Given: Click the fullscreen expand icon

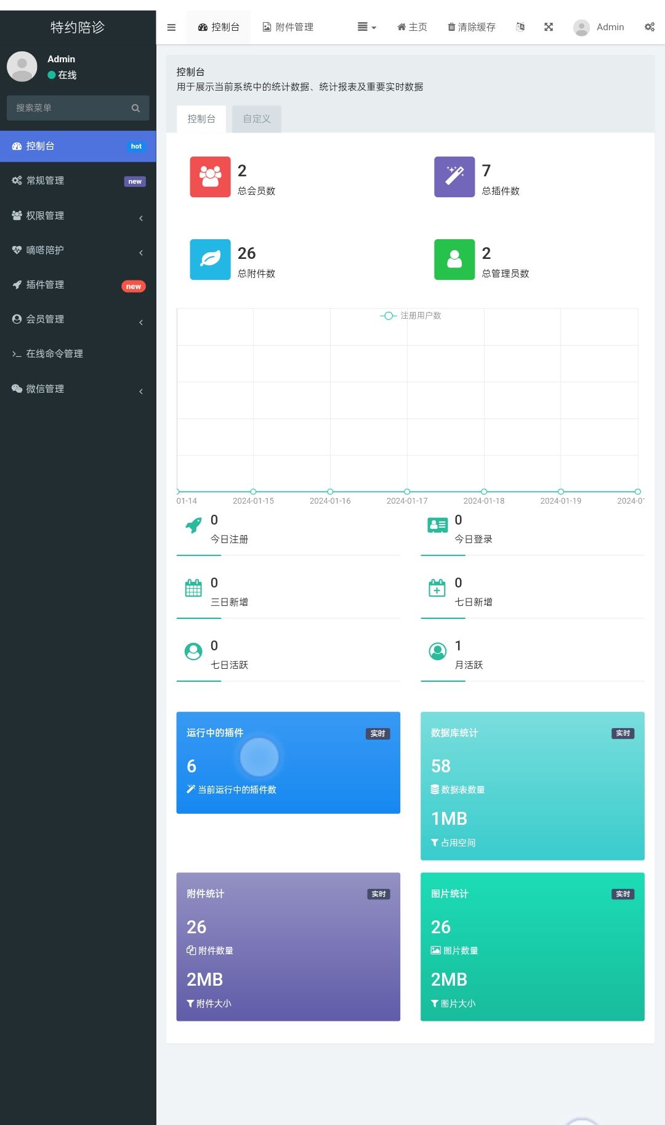Looking at the screenshot, I should click(549, 27).
